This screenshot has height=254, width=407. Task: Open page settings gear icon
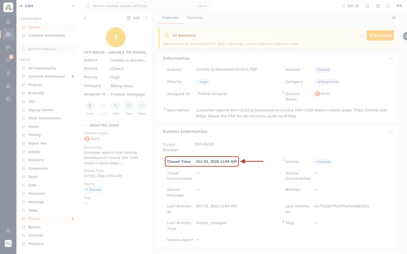point(394,18)
